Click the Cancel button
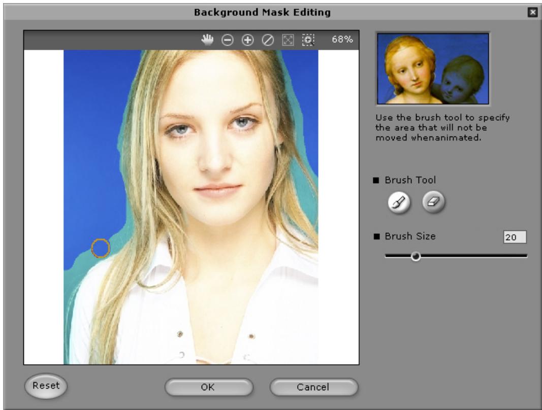 click(x=314, y=387)
